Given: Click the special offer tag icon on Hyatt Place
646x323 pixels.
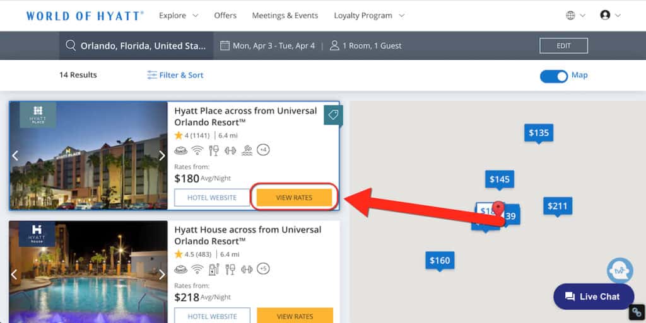Looking at the screenshot, I should (333, 115).
